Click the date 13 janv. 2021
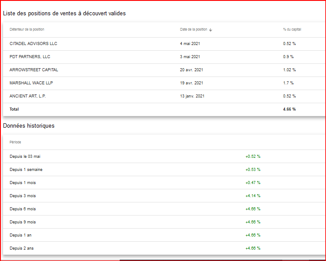Image resolution: width=326 pixels, height=261 pixels. [192, 96]
